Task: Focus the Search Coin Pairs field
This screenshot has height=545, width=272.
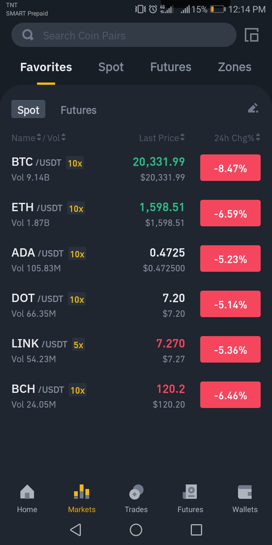Action: point(124,35)
